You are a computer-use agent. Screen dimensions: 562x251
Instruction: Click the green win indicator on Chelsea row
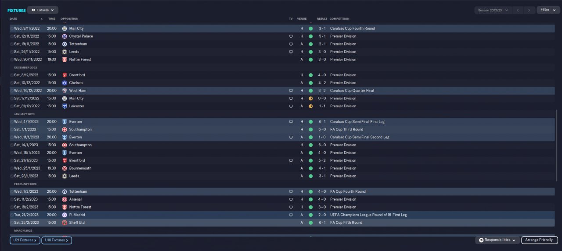(311, 83)
